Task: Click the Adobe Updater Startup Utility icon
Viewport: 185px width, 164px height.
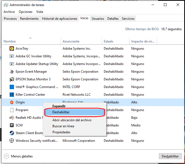Action: pyautogui.click(x=12, y=64)
